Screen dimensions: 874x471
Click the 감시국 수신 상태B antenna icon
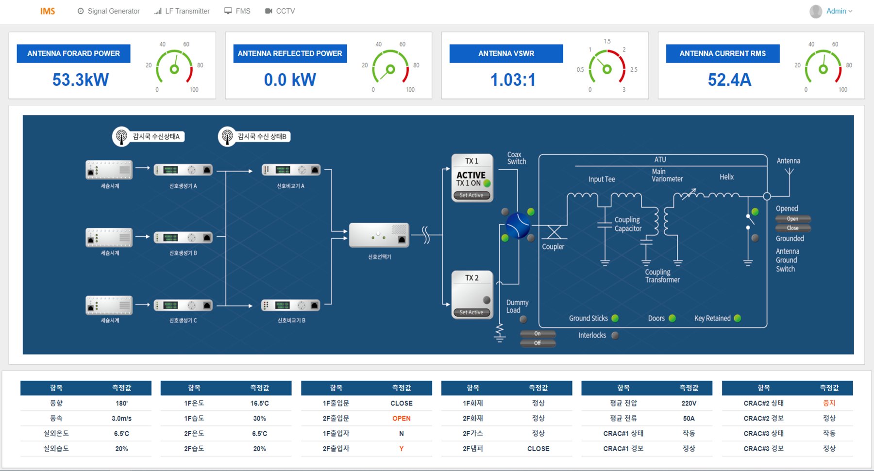[227, 137]
